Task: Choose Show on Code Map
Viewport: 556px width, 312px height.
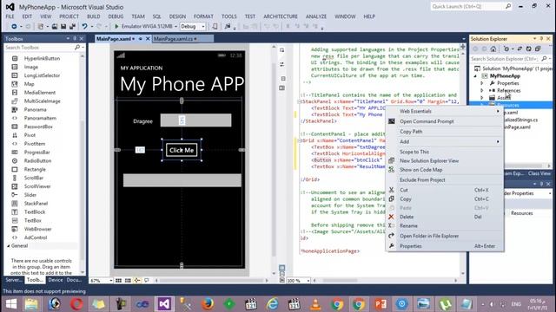Action: 420,170
